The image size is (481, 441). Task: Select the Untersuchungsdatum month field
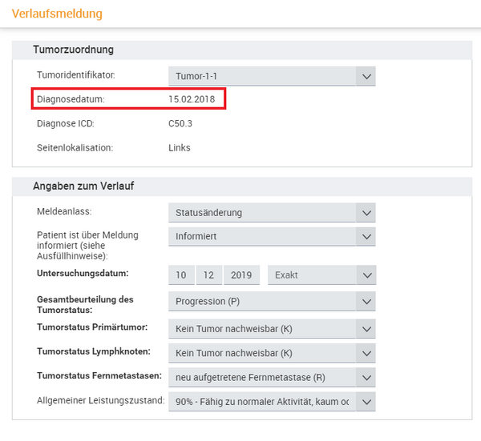(x=208, y=275)
